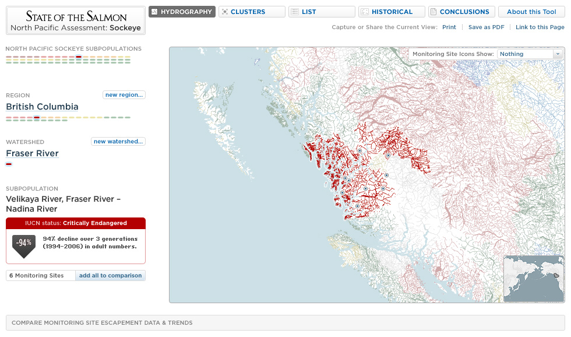Viewport: 571px width, 337px height.
Task: Click the Print link
Action: [x=449, y=27]
